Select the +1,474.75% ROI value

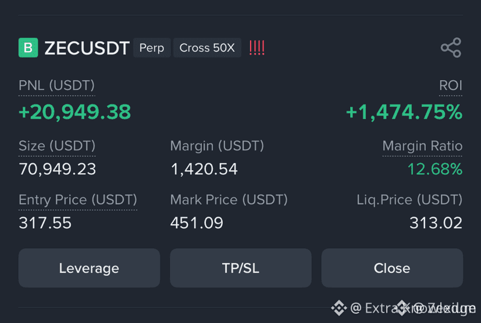404,112
